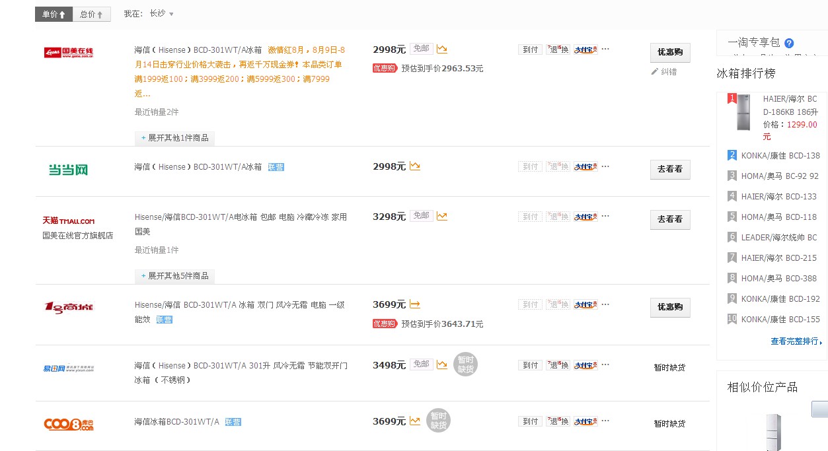Click the Haier BCD-186KB fridge thumbnail
Viewport: 828px width, 451px height.
point(744,112)
